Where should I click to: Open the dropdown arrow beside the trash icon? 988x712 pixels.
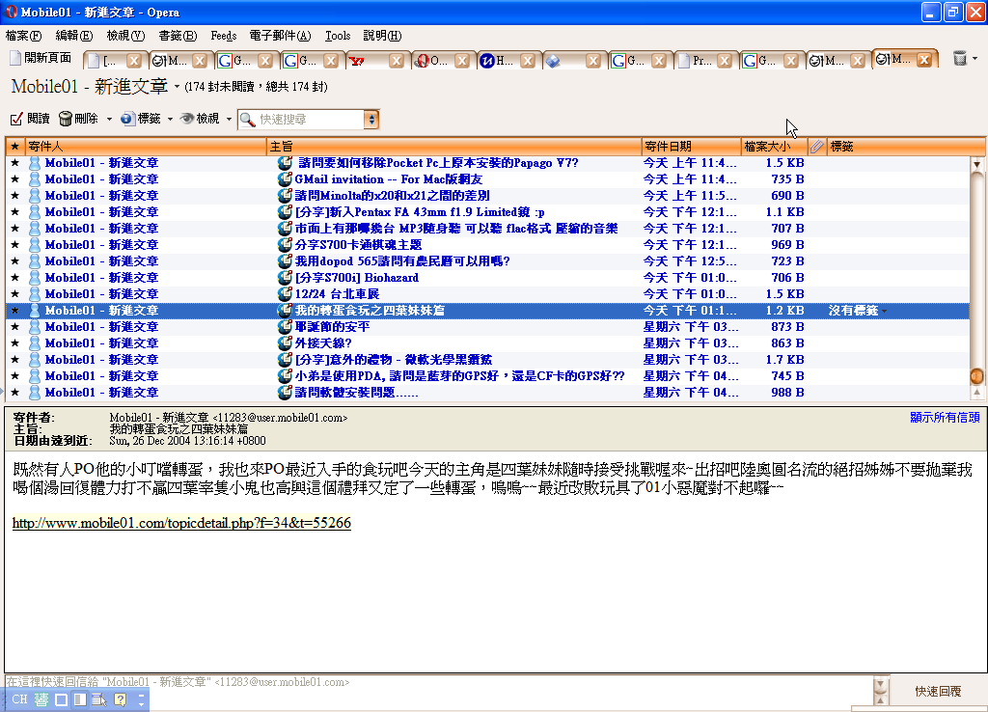pos(975,58)
